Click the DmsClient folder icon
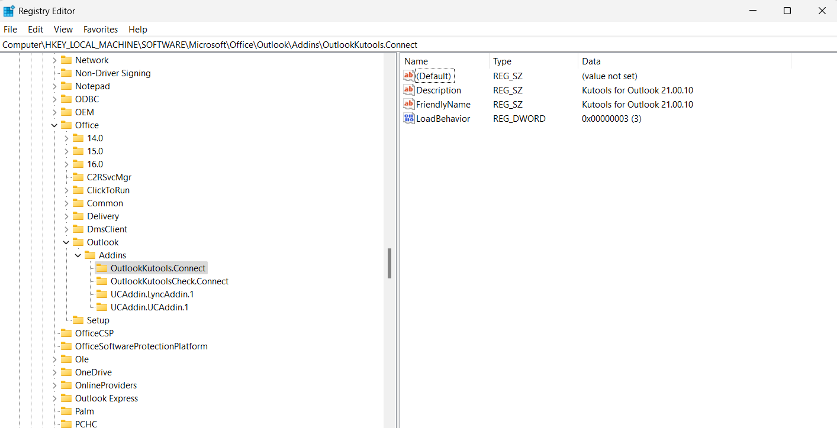The width and height of the screenshot is (837, 428). (x=78, y=229)
